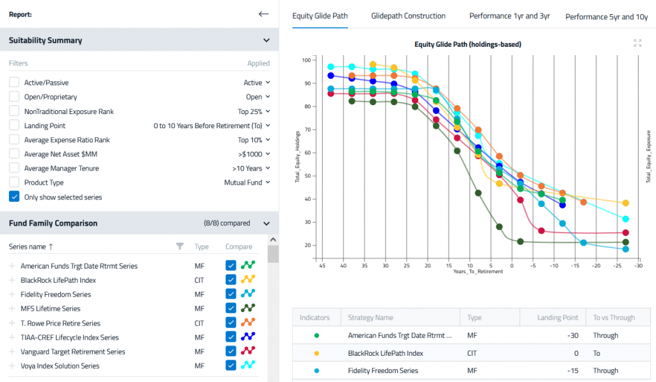Enable the Product Type filter checkbox
Screen dimensions: 656x382
[14, 183]
